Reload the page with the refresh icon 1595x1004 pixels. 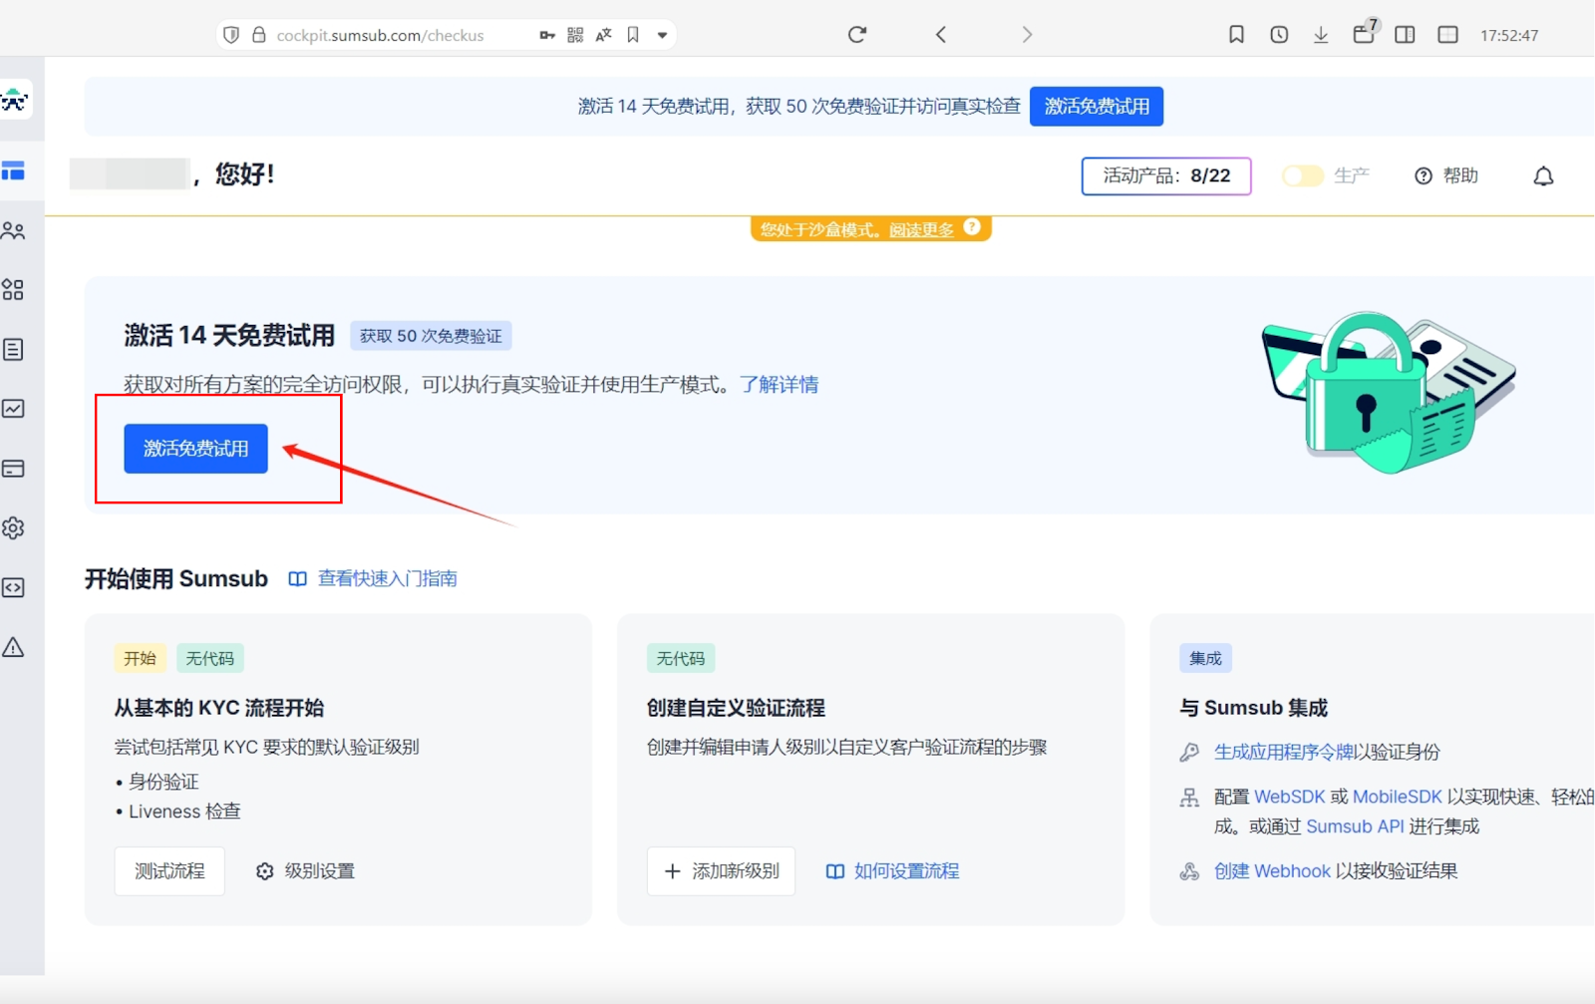(x=857, y=35)
